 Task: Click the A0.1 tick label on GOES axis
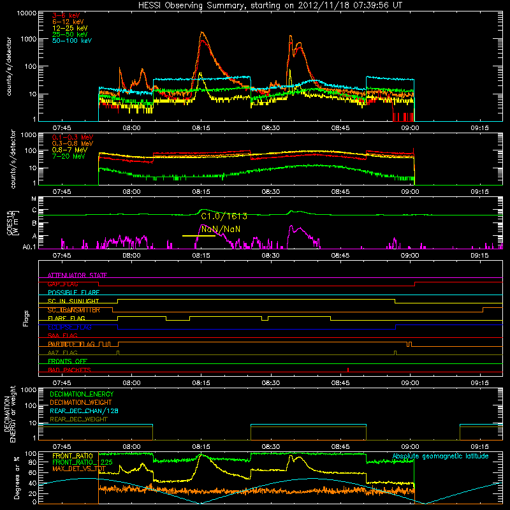click(x=29, y=247)
